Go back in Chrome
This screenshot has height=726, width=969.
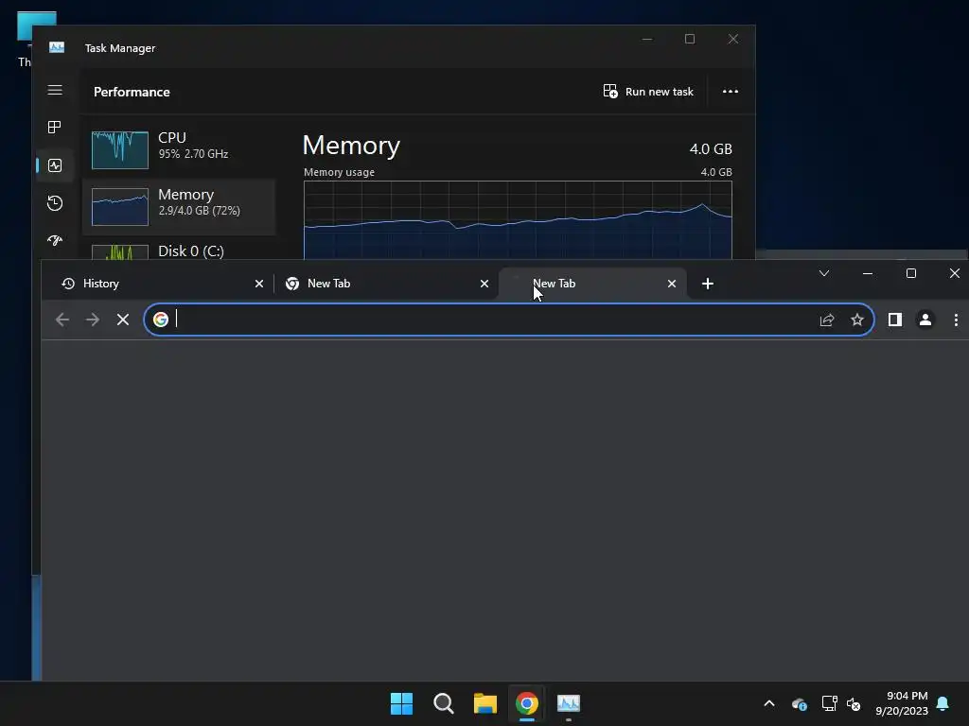pyautogui.click(x=62, y=320)
